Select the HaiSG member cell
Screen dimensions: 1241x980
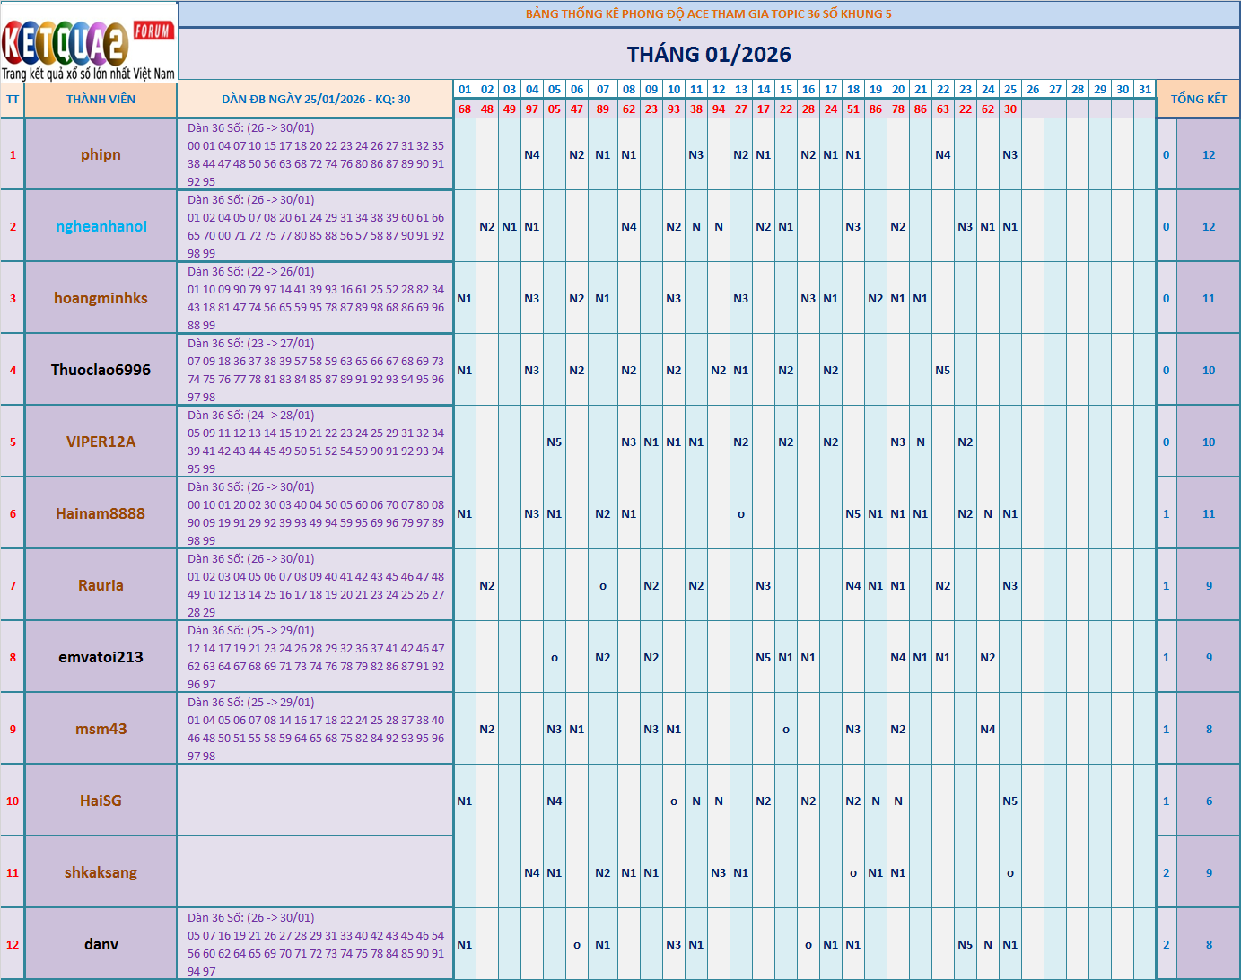coord(101,801)
